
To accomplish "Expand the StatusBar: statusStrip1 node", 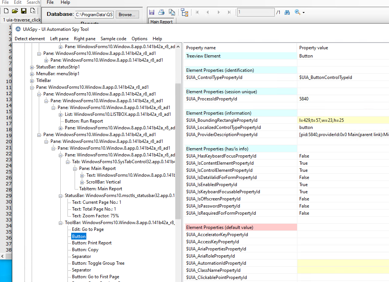I will click(x=32, y=67).
